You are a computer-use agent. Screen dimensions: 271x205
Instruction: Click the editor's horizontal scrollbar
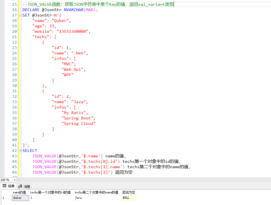135,180
